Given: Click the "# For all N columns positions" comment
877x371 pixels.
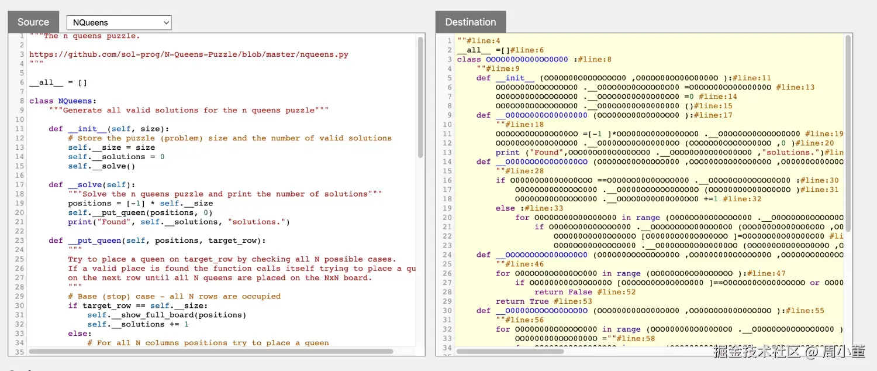Looking at the screenshot, I should pyautogui.click(x=208, y=343).
